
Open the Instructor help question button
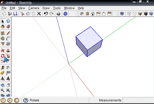26,100
